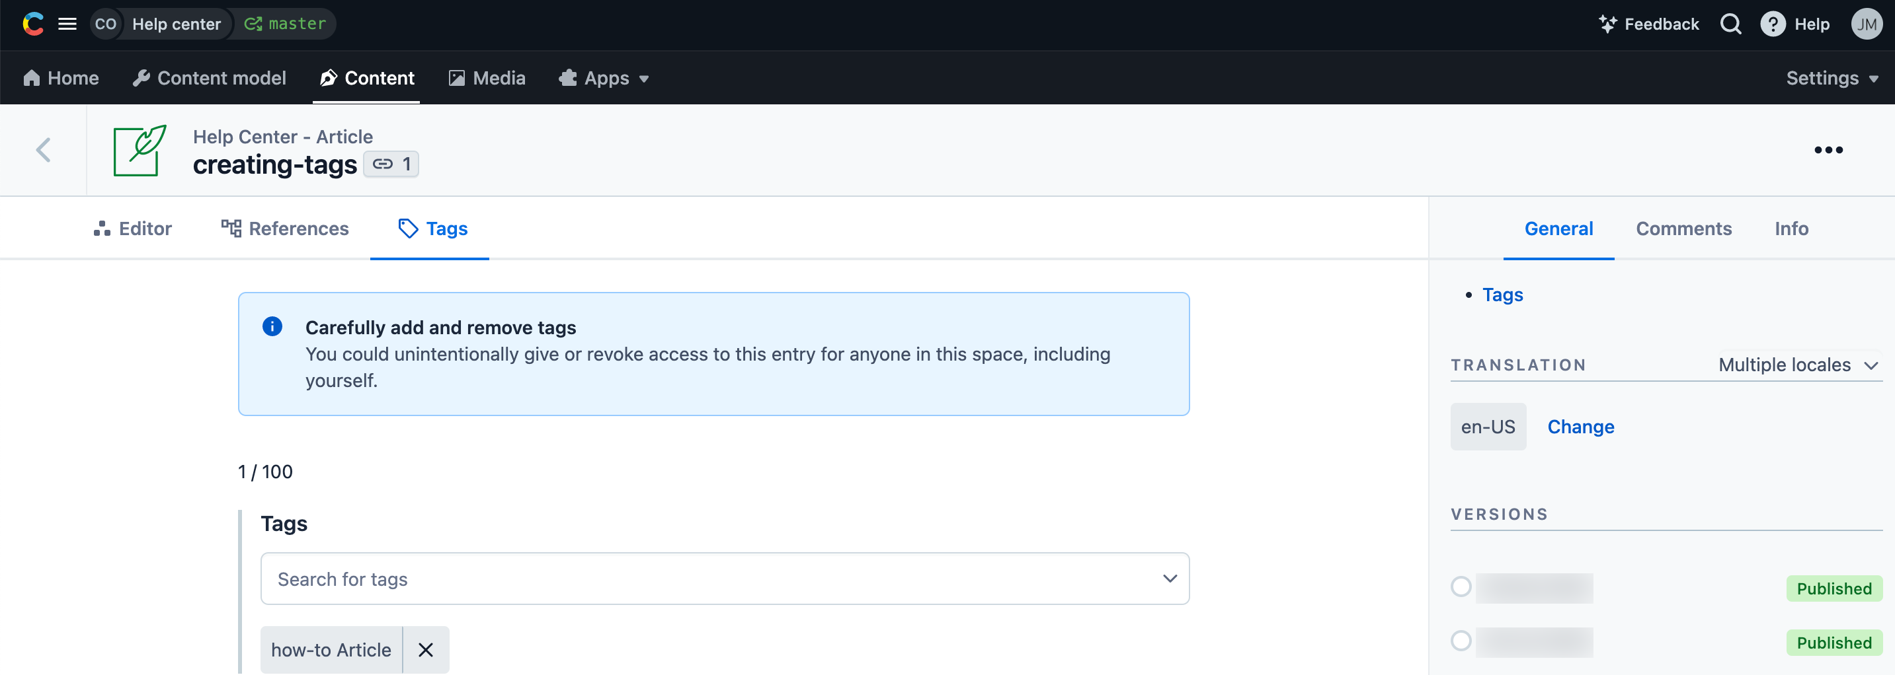Open the three-dot entry actions menu

[1828, 150]
